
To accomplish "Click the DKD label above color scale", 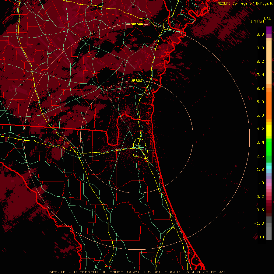I will tap(268, 18).
